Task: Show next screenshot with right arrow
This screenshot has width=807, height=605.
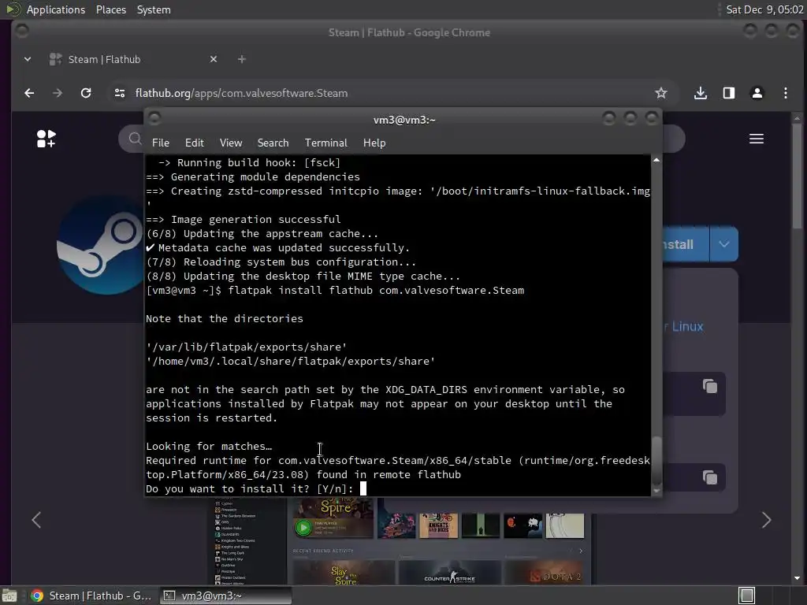Action: click(x=766, y=520)
